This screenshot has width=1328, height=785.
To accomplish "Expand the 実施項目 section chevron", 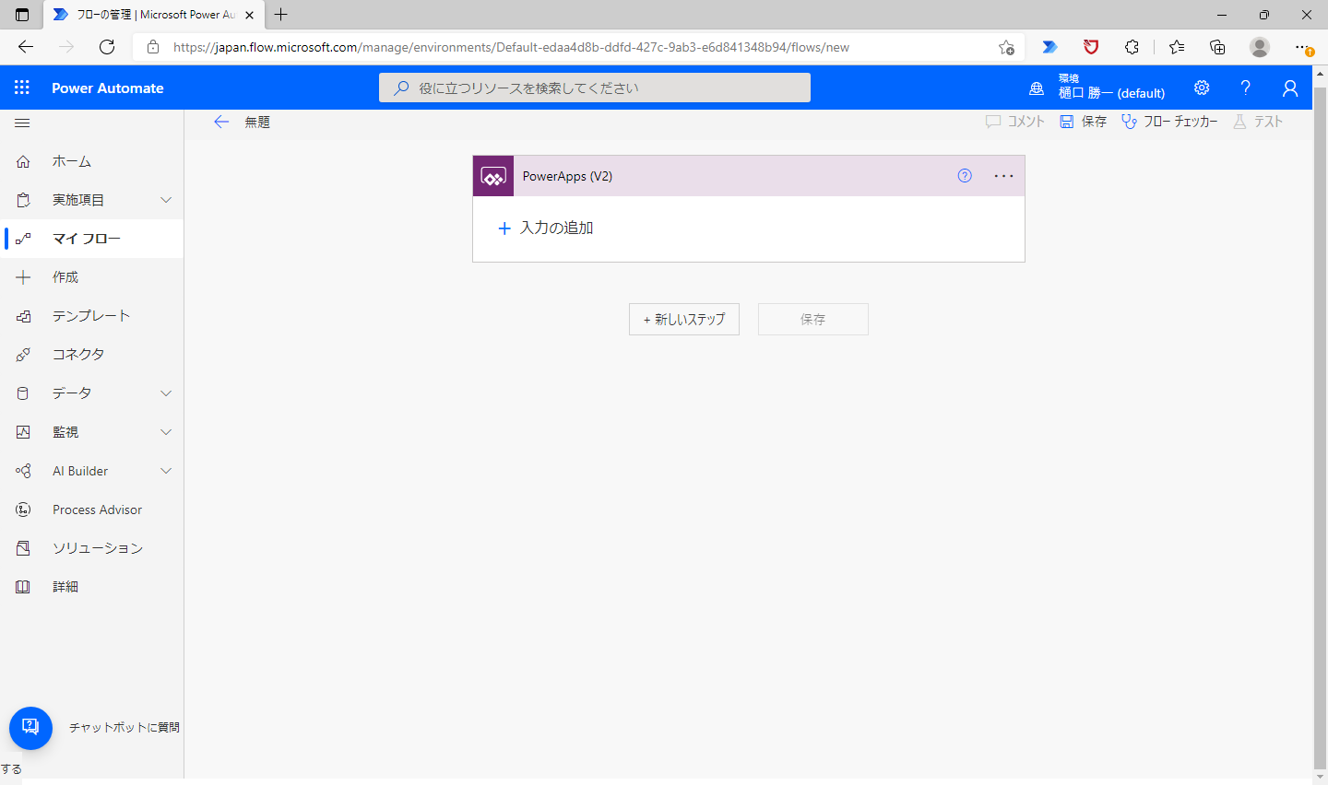I will 166,200.
